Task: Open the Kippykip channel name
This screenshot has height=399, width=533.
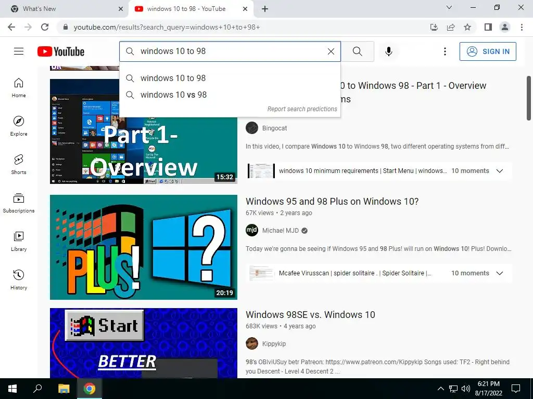Action: pos(274,344)
